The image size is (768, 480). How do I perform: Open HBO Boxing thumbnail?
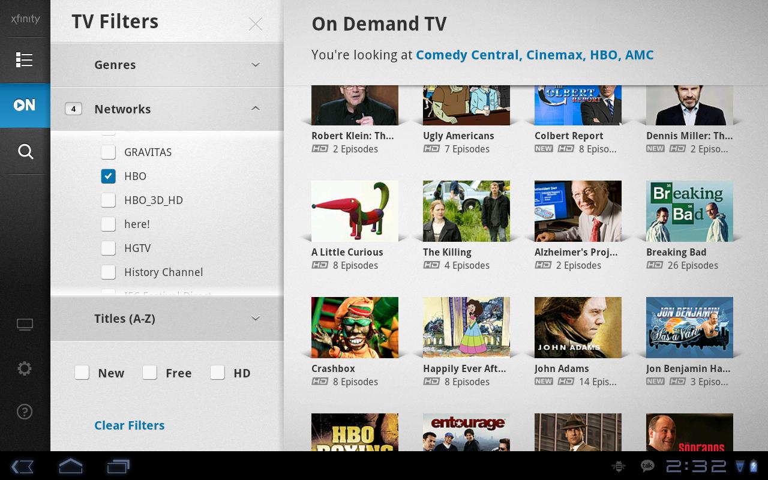(355, 432)
